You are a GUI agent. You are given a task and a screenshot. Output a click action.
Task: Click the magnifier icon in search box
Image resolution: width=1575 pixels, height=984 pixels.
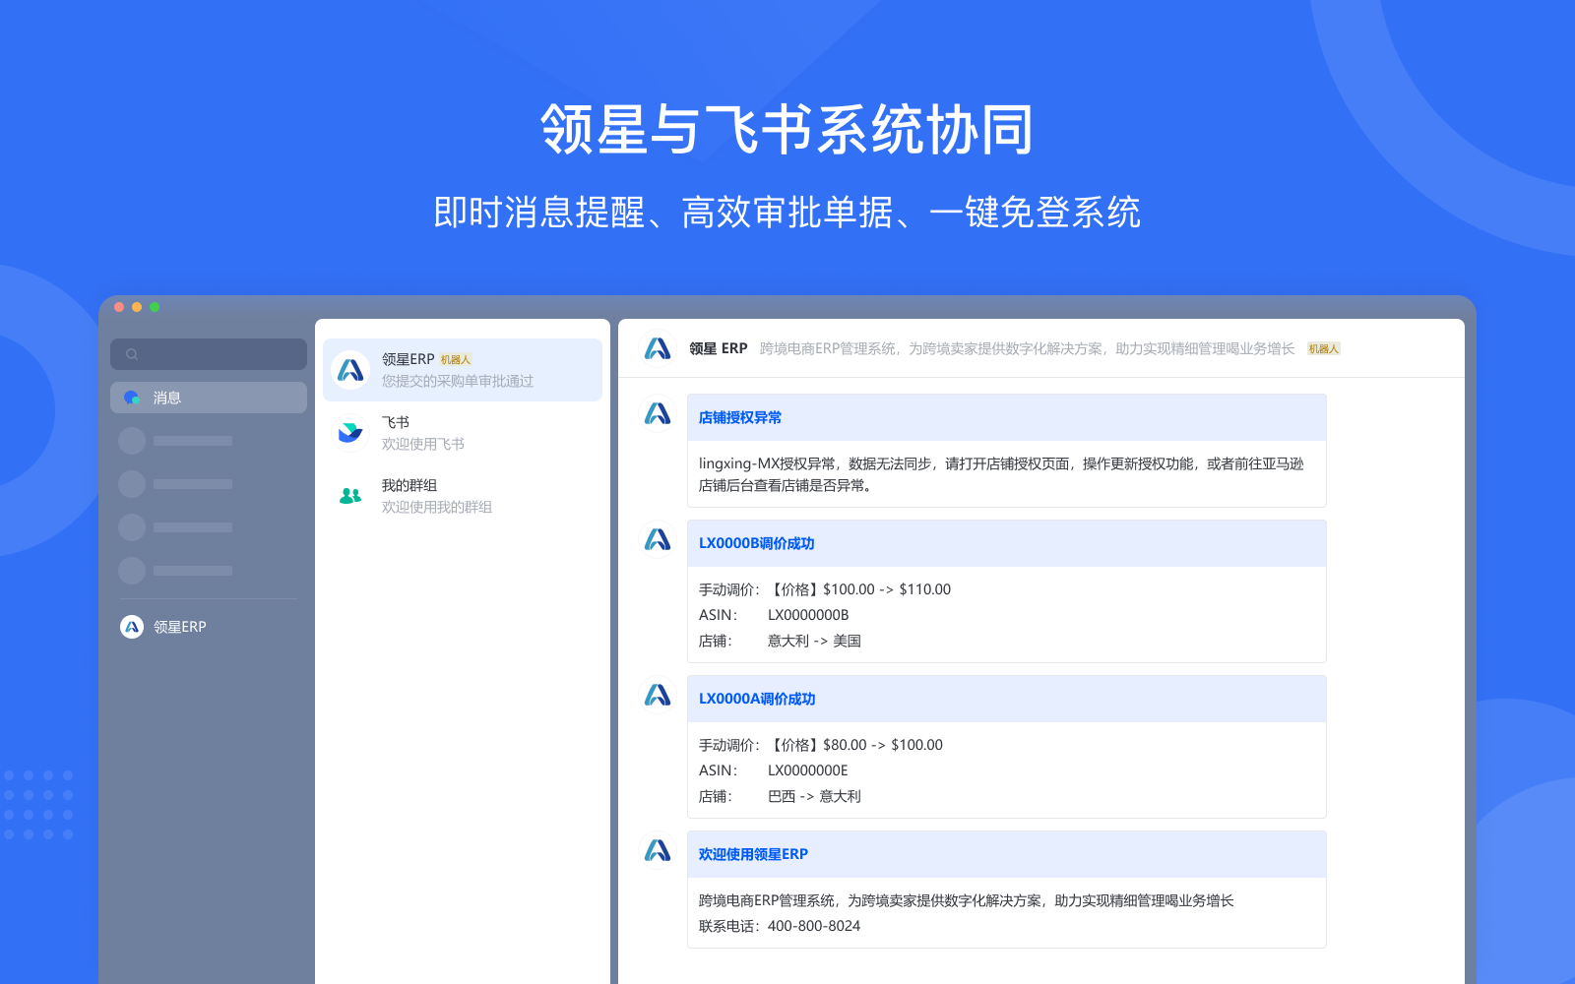[x=132, y=354]
